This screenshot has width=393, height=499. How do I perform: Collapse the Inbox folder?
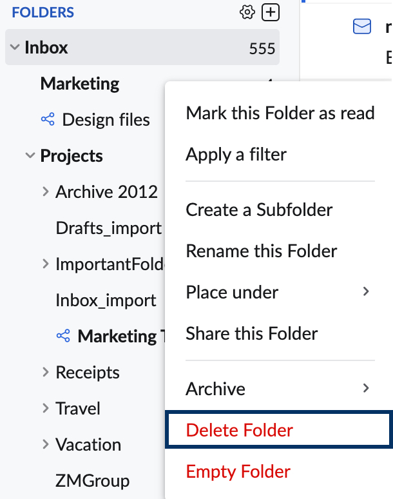pyautogui.click(x=15, y=47)
